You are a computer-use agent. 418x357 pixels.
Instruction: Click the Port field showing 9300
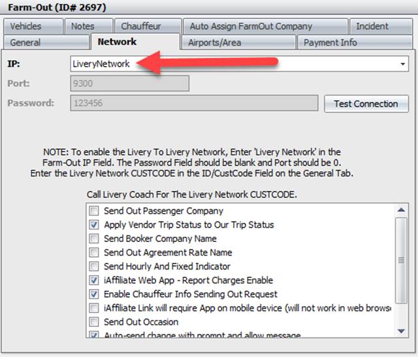(x=129, y=83)
